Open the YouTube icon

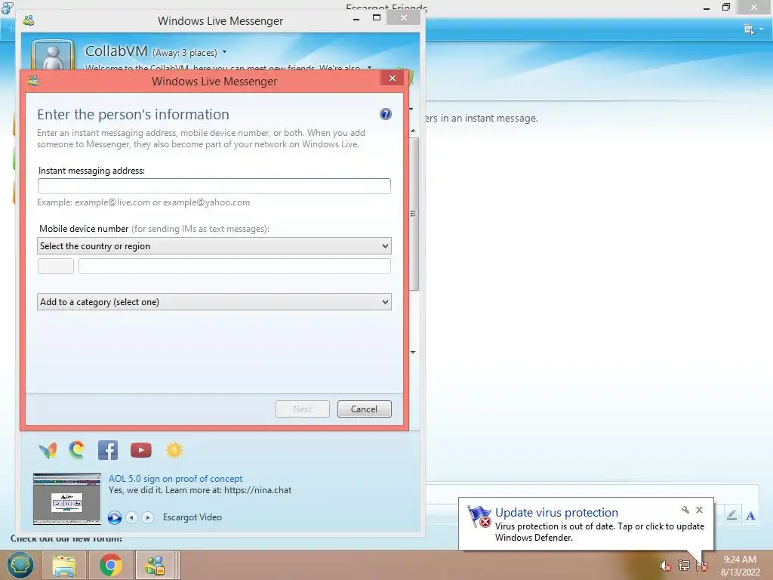[141, 450]
